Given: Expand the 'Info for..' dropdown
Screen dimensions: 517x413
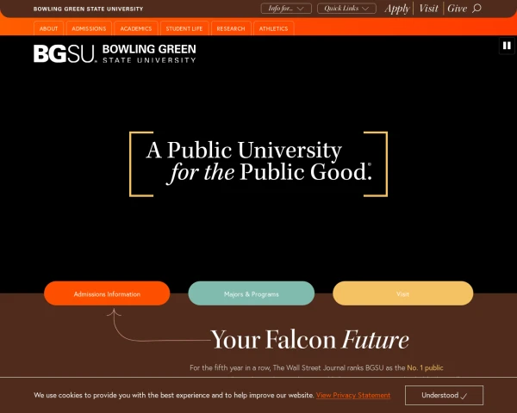Looking at the screenshot, I should click(286, 9).
